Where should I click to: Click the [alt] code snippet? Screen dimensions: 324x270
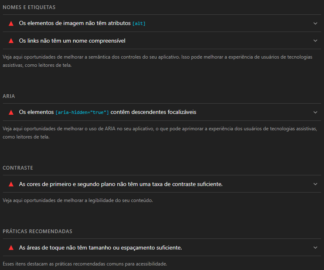[x=139, y=24]
